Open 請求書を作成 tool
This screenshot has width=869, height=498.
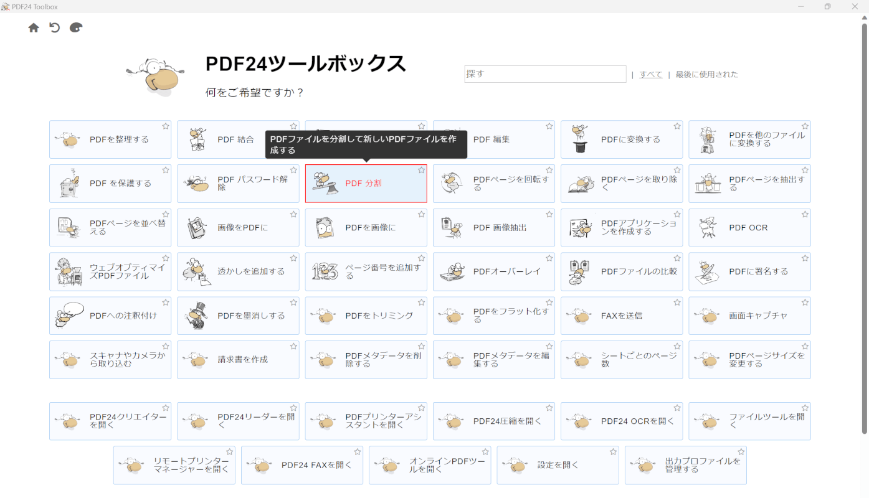(x=238, y=360)
